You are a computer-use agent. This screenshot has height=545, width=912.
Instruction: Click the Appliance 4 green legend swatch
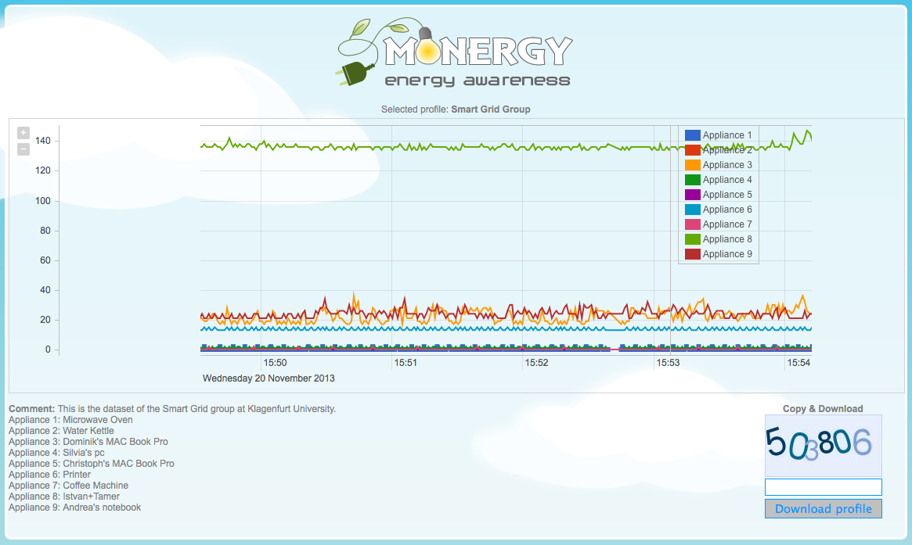tap(692, 180)
